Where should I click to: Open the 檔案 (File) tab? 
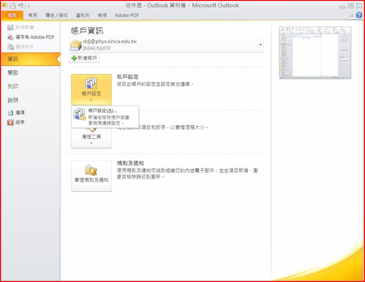(12, 15)
